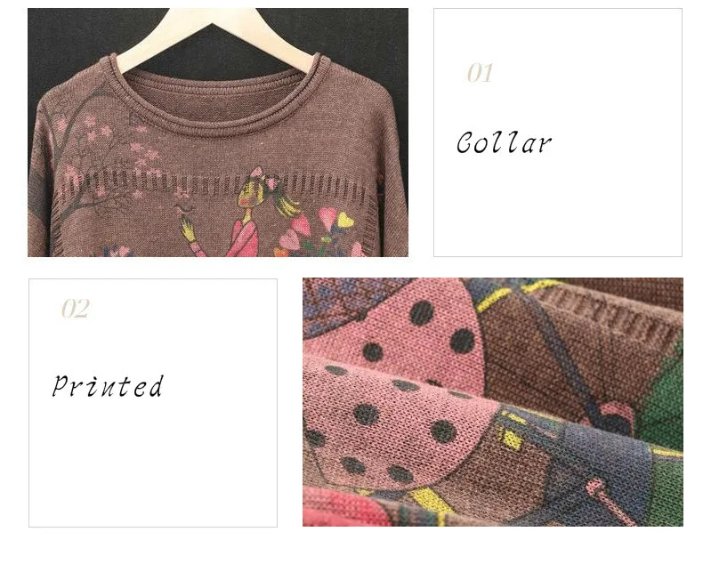Click the white Collar description card
The image size is (703, 572).
coord(558,133)
